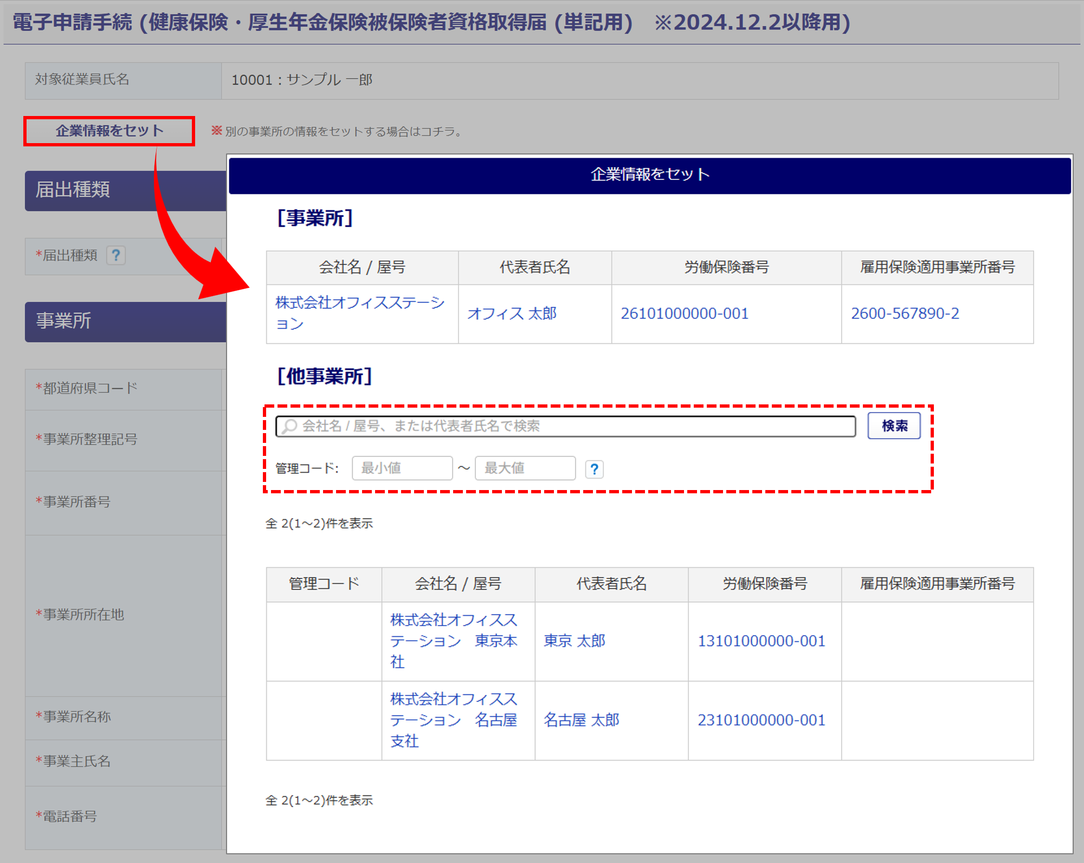Viewport: 1084px width, 863px height.
Task: Click the upper 全 2(1～2)件を表示 count text
Action: [x=319, y=523]
